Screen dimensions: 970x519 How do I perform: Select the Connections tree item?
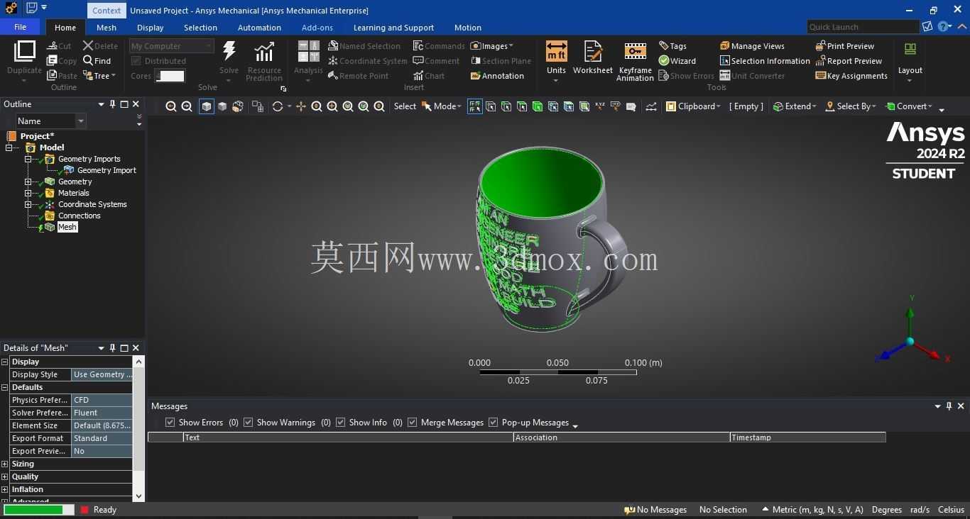click(80, 216)
